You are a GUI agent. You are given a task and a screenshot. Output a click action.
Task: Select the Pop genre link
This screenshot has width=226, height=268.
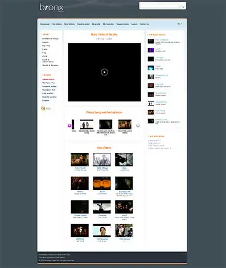[x=44, y=52]
